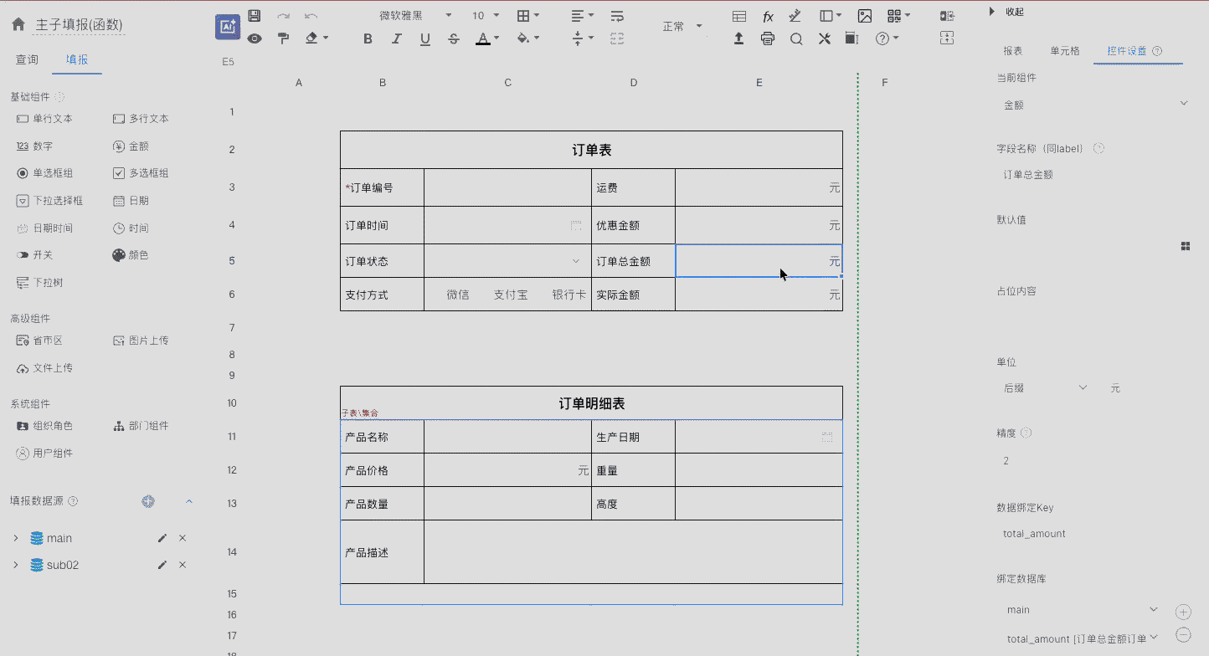Image resolution: width=1209 pixels, height=656 pixels.
Task: Click the AI assistant button
Action: point(227,27)
